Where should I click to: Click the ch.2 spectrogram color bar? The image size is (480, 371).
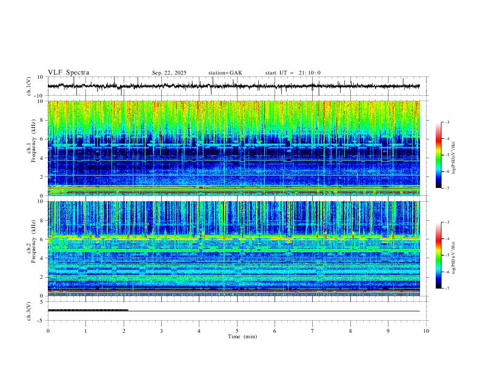click(438, 255)
